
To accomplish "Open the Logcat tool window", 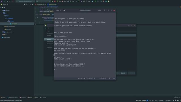I will point(43,98).
